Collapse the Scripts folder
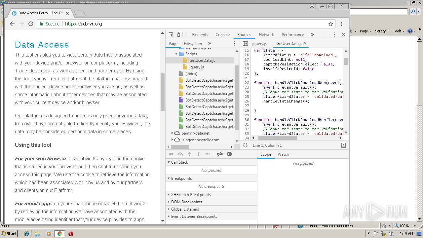The height and width of the screenshot is (238, 423). pyautogui.click(x=176, y=54)
